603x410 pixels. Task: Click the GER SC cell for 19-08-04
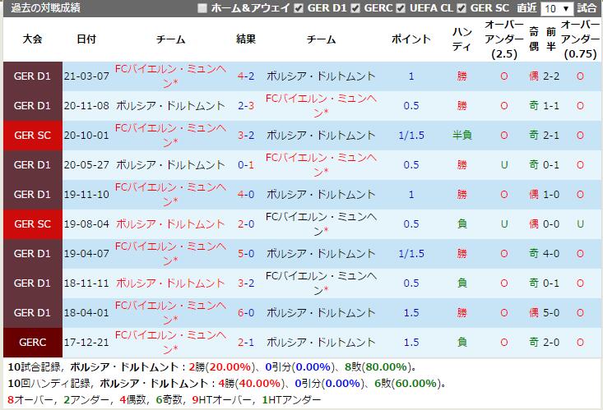click(x=32, y=224)
